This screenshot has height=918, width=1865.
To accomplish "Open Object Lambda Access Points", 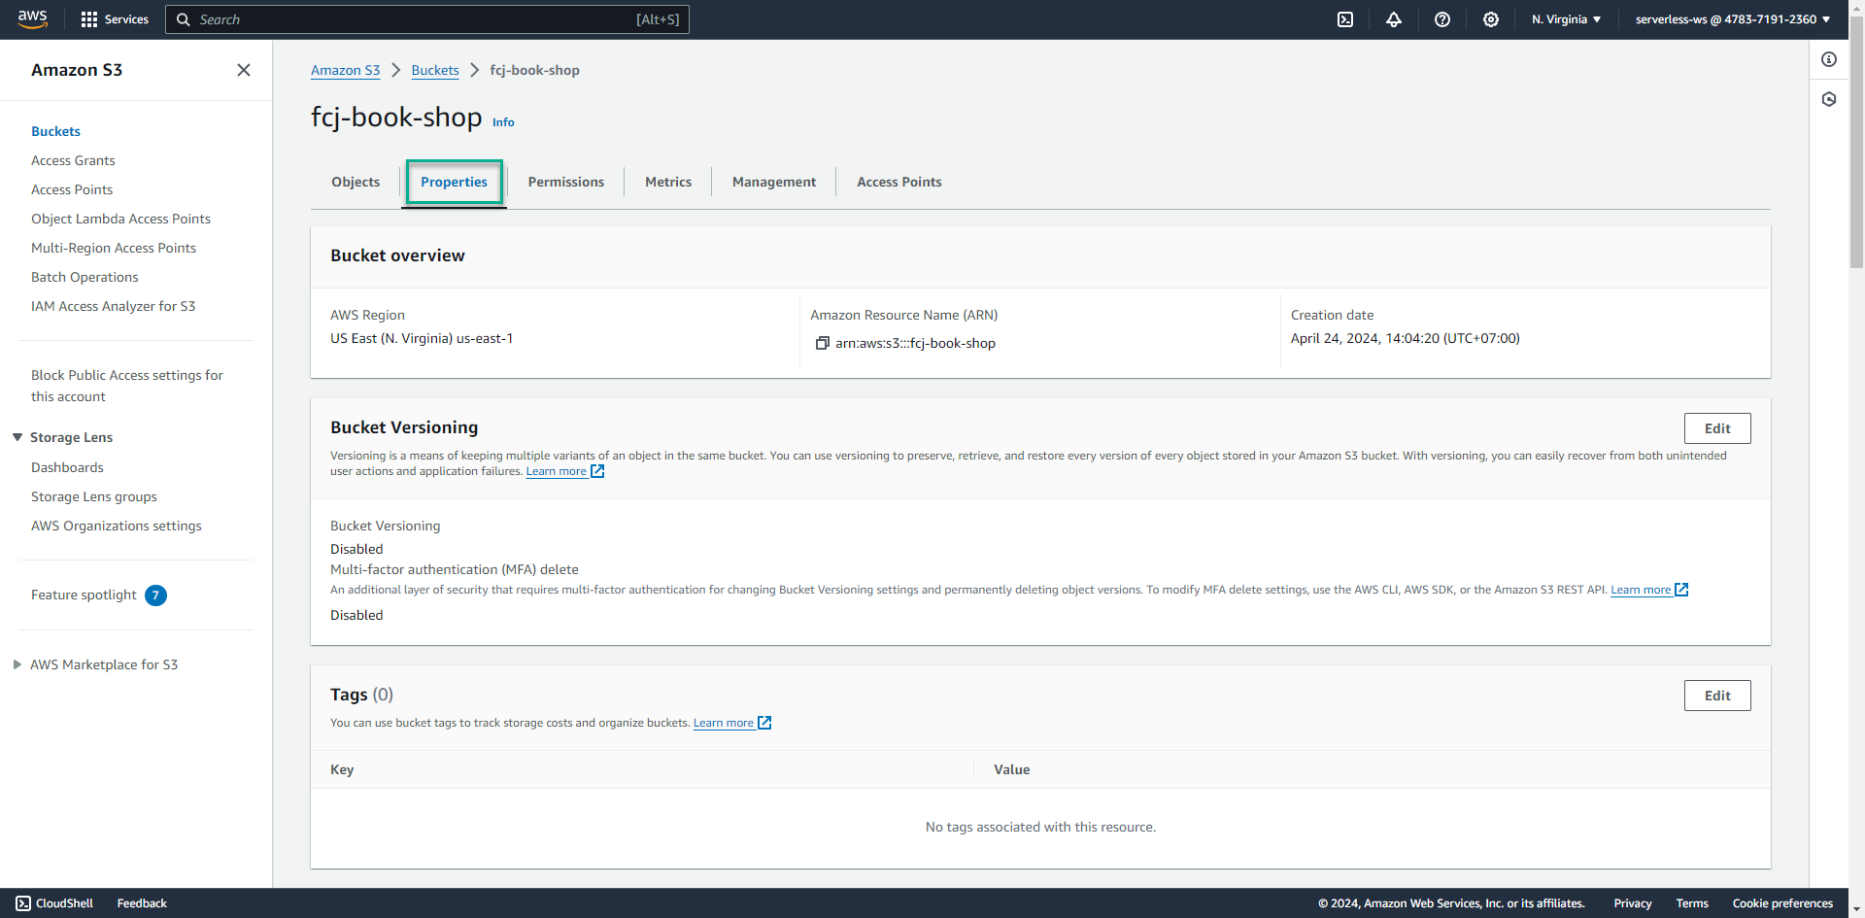I will point(120,219).
